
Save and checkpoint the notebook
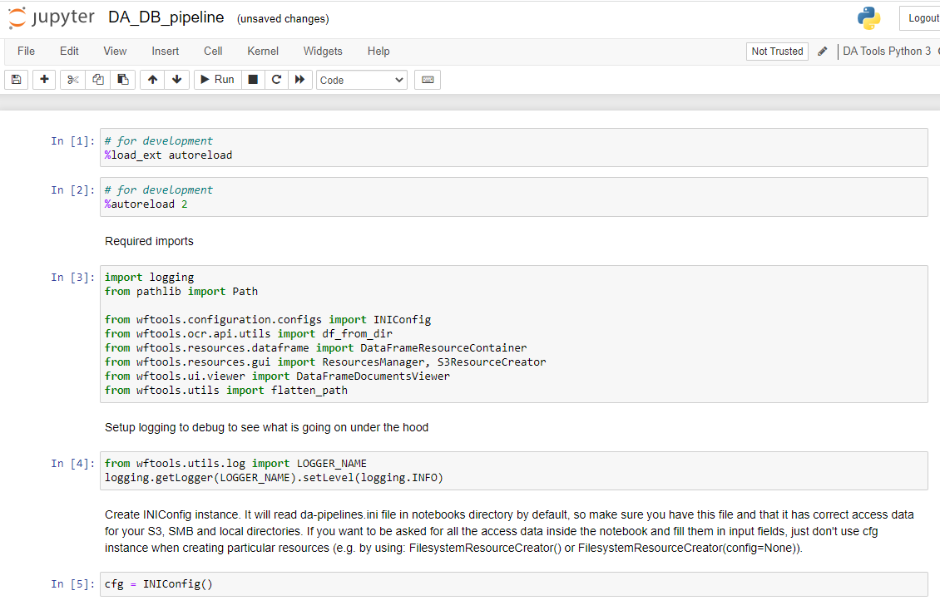16,80
